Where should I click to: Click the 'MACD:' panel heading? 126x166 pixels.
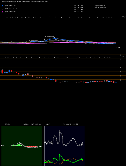[8, 124]
